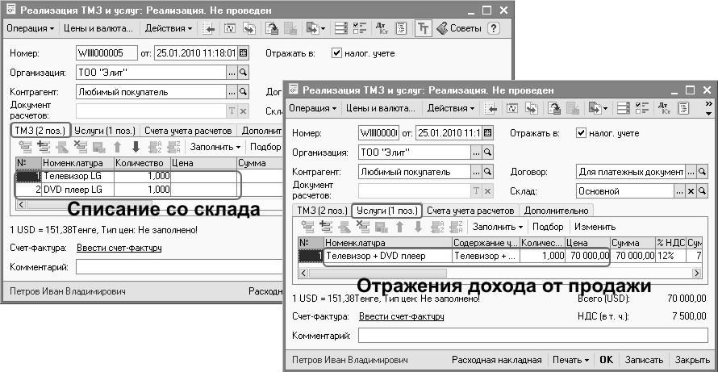
Task: Click magnifier icon beside Организация in back window
Action: click(242, 73)
